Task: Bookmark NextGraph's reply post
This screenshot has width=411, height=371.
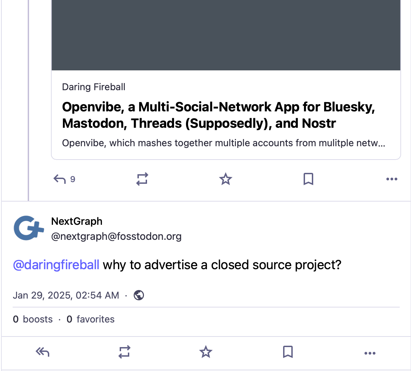Action: point(288,352)
